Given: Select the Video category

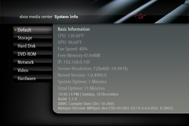Looking at the screenshot, I should [x=23, y=70].
